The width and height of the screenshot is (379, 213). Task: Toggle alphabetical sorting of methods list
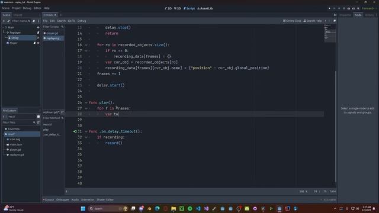[62, 112]
